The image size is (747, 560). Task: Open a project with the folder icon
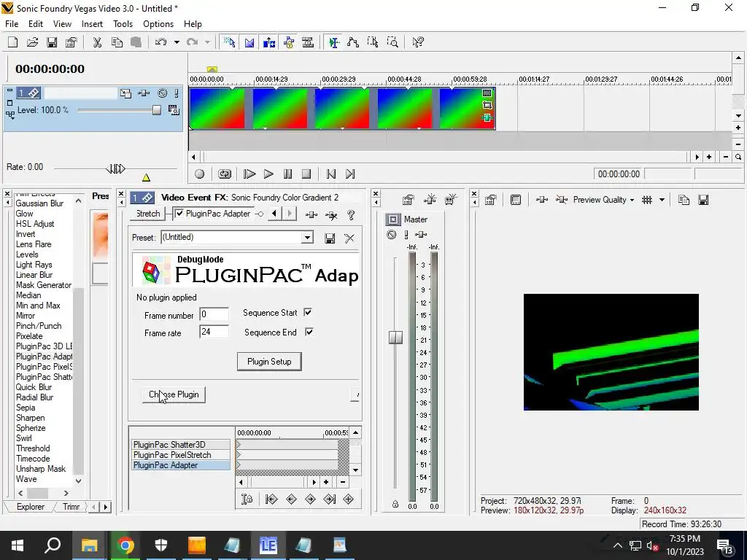tap(32, 42)
